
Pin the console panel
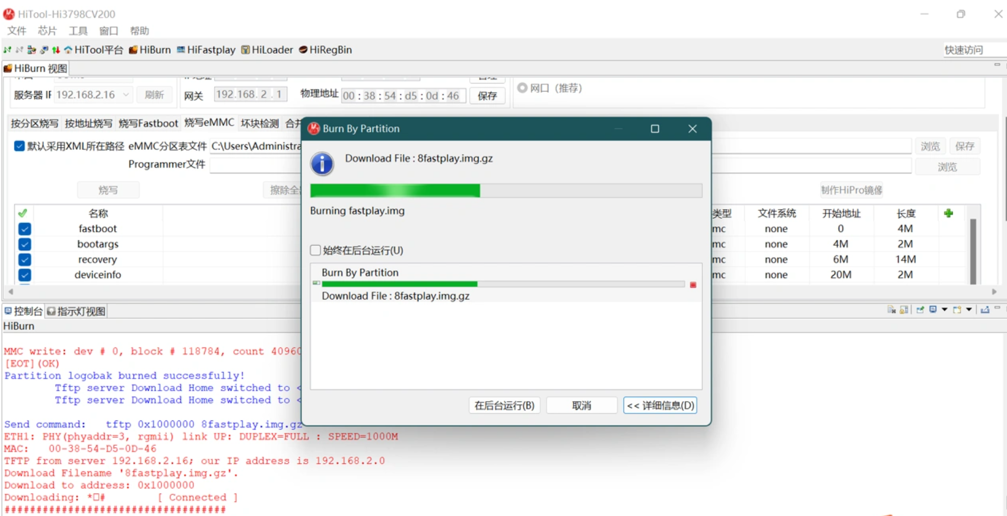920,310
